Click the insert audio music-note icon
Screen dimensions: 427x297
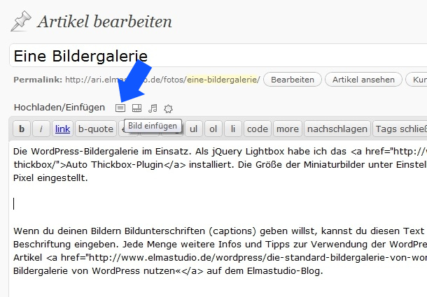click(153, 108)
